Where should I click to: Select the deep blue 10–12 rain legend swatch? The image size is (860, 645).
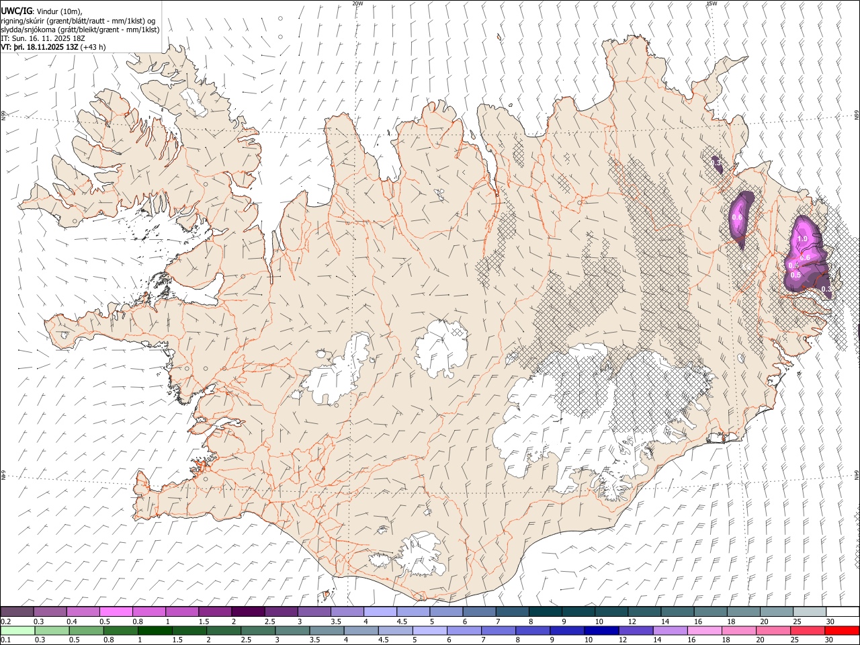pos(601,630)
